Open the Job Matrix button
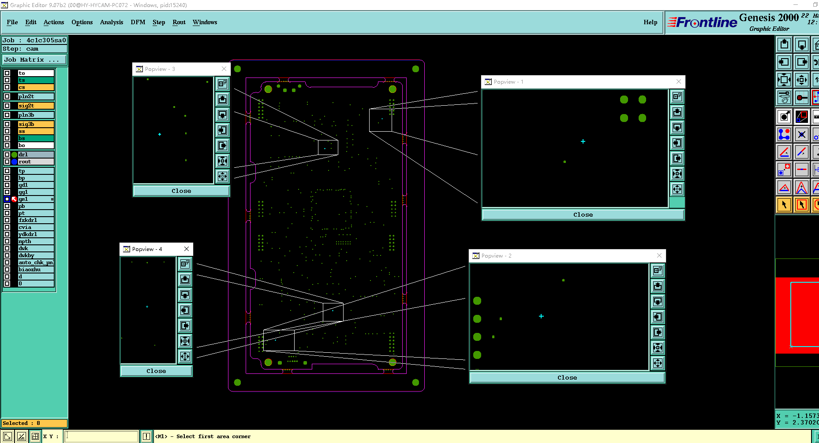The height and width of the screenshot is (443, 819). pos(34,59)
